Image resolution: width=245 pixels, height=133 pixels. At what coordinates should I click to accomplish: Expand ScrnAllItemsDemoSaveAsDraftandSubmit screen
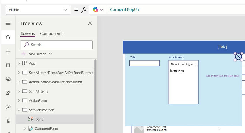[x=19, y=73]
